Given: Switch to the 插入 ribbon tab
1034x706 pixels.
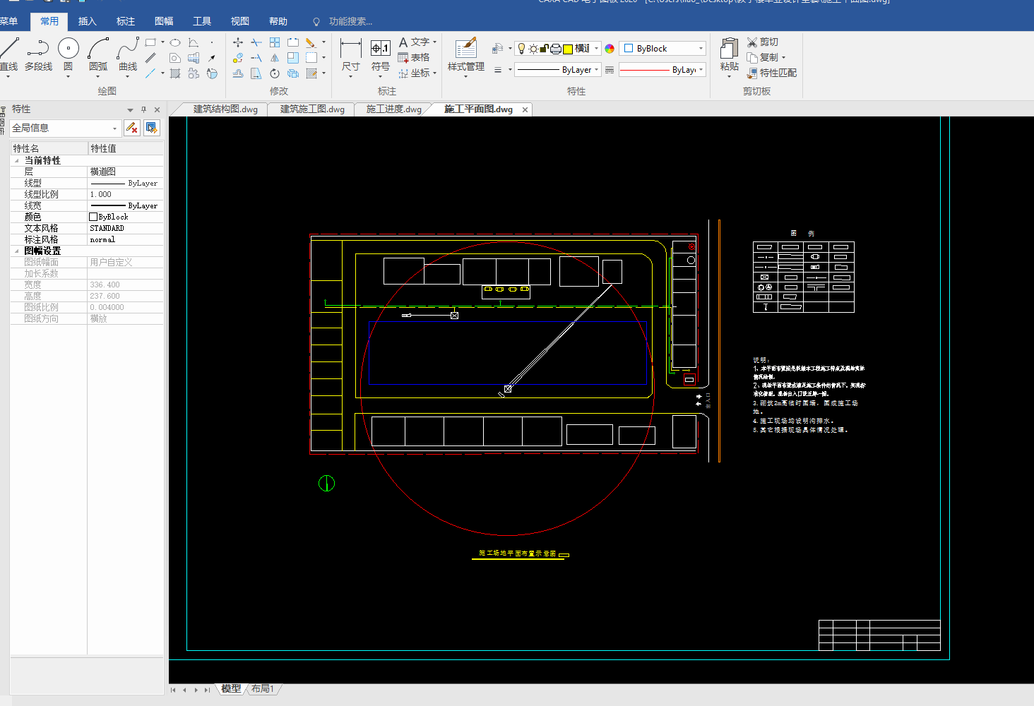Looking at the screenshot, I should (88, 21).
